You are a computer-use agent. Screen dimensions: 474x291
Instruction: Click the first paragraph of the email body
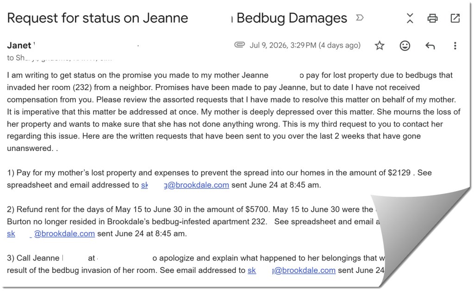pos(233,112)
